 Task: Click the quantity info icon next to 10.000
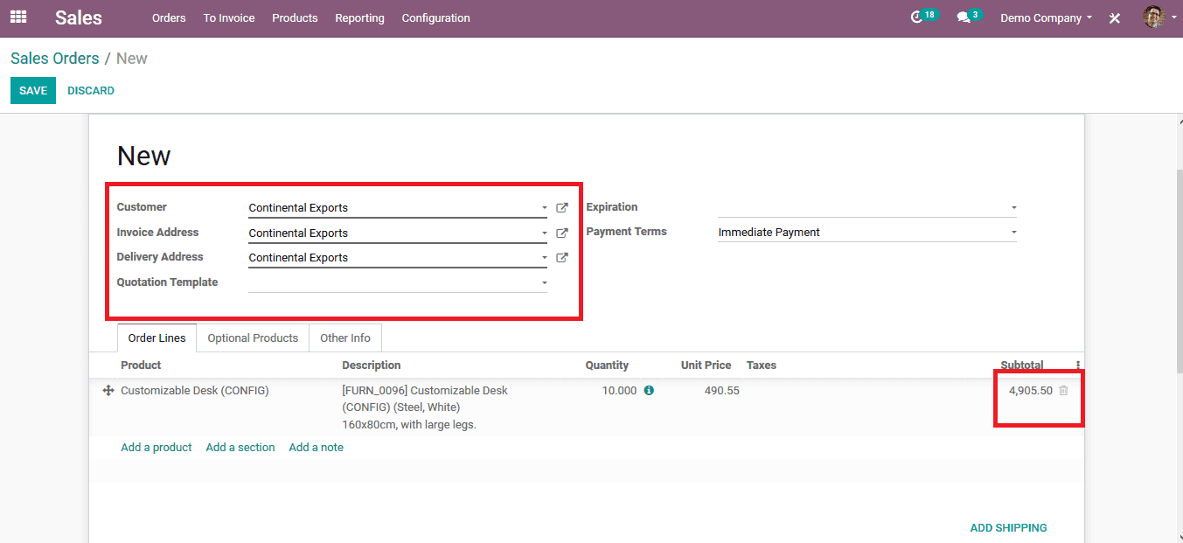click(649, 391)
